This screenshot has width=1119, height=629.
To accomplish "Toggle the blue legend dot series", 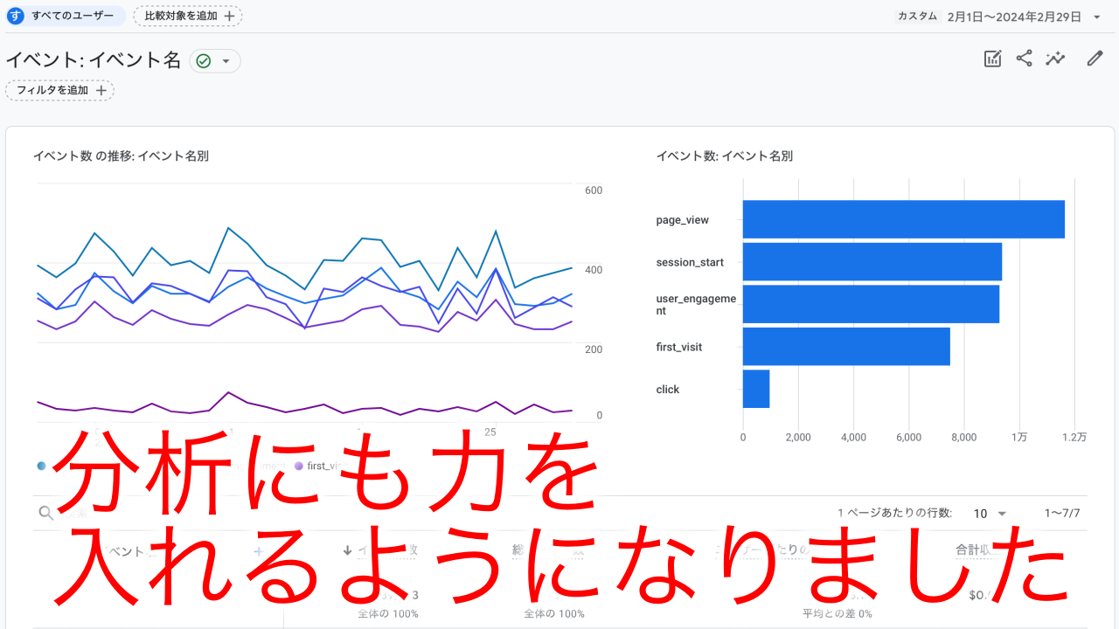I will [x=41, y=466].
